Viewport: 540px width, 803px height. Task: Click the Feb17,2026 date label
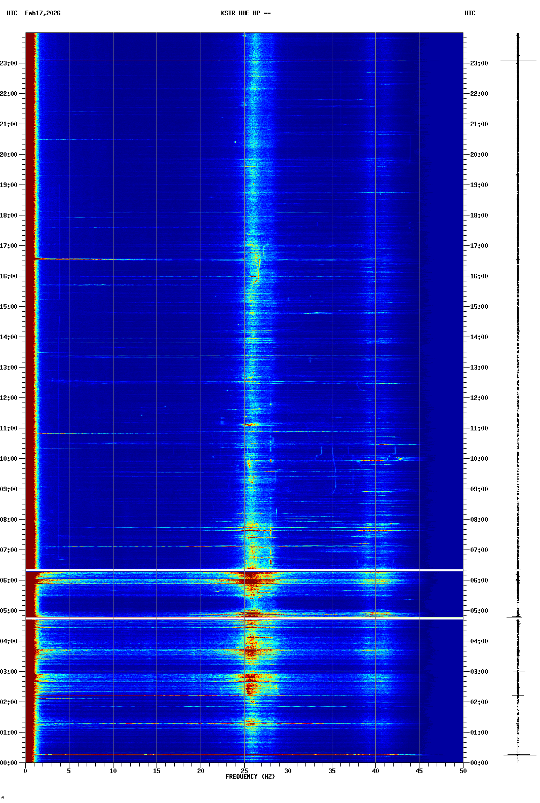coord(43,13)
